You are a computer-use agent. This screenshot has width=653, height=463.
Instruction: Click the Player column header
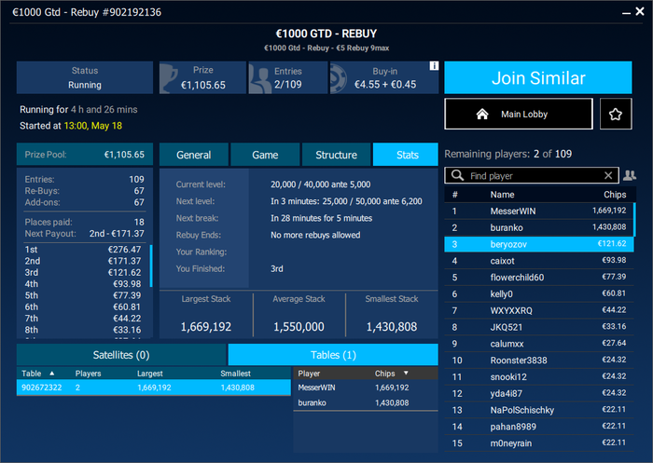click(x=309, y=374)
